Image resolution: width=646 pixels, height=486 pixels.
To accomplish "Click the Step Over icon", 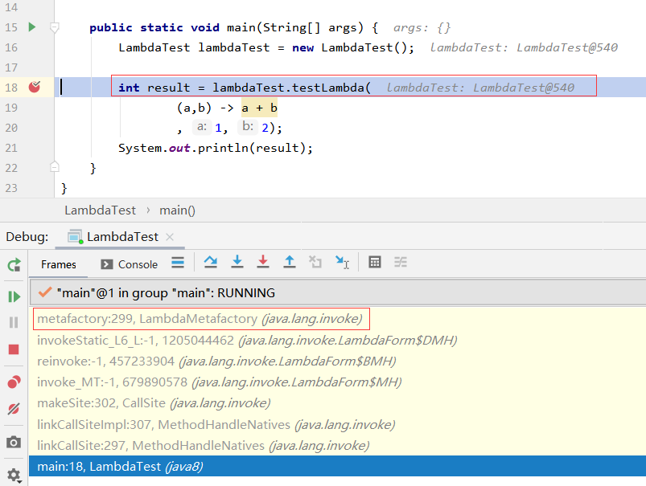I will (212, 263).
